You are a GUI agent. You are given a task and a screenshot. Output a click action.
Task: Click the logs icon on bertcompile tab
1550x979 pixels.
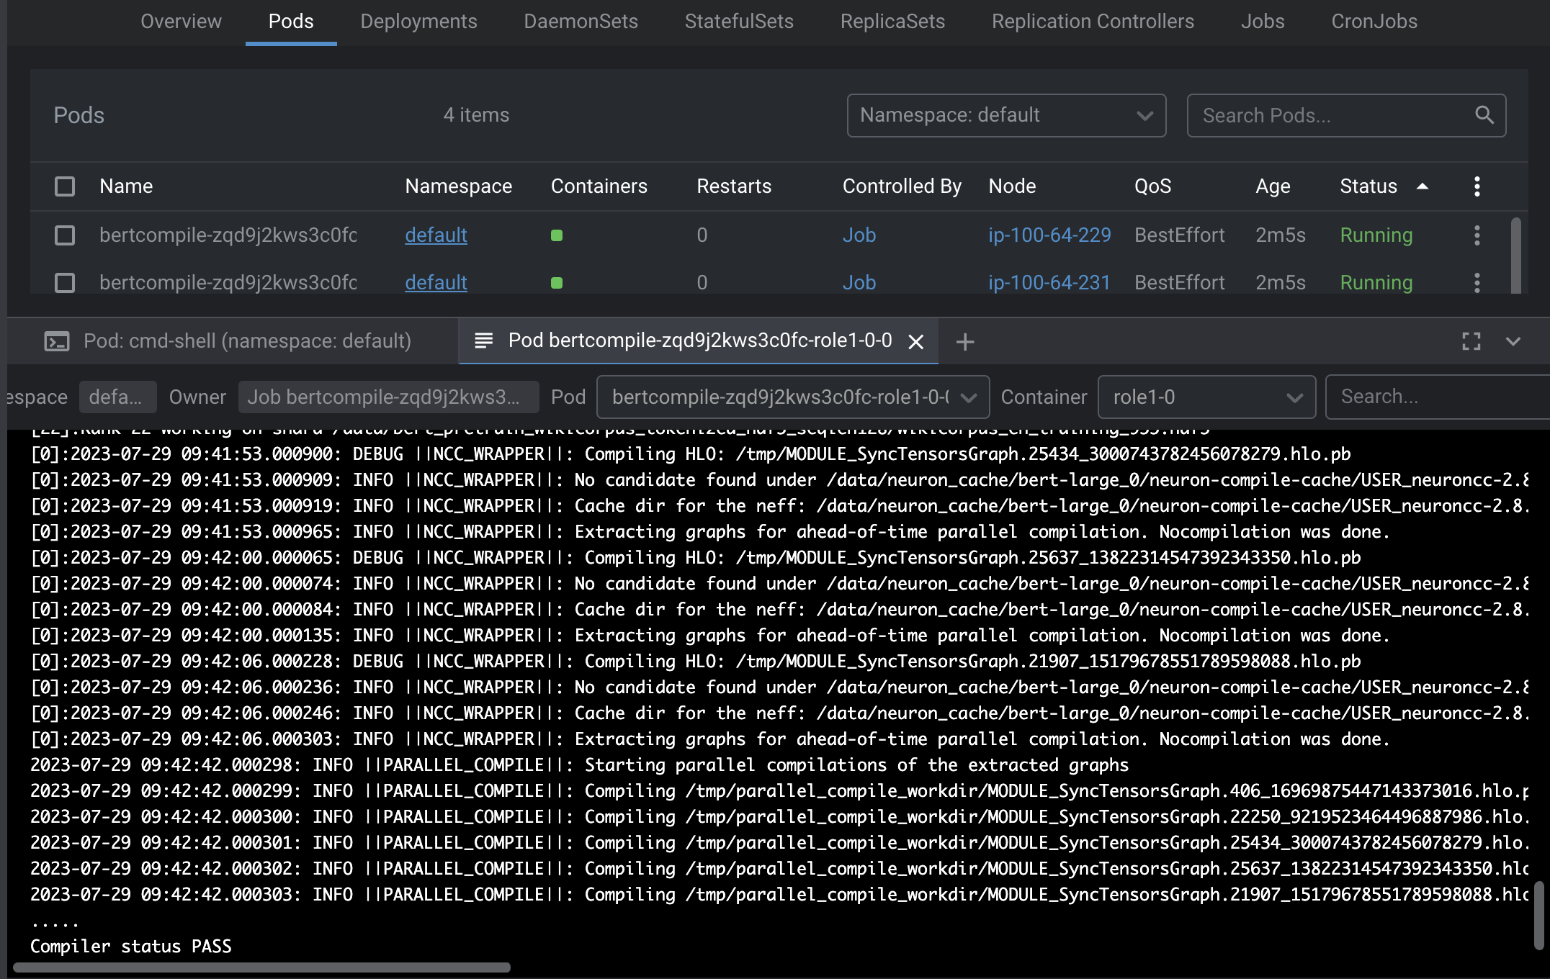[x=484, y=340]
